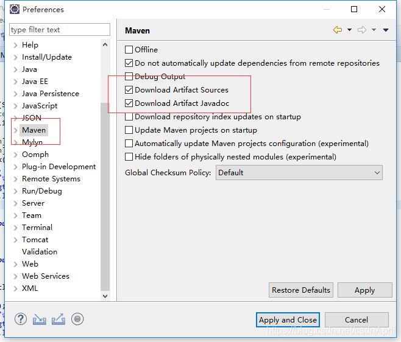This screenshot has height=342, width=401.
Task: Click the Cancel button
Action: pyautogui.click(x=357, y=319)
